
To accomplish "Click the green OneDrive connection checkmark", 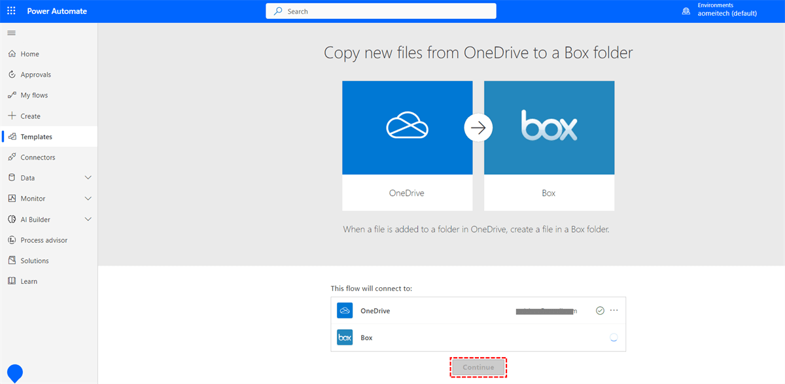I will (x=600, y=311).
